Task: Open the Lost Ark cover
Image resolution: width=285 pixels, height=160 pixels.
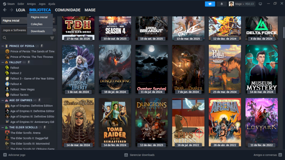Action: 261,122
